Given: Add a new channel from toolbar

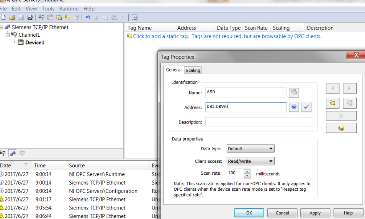Looking at the screenshot, I should coord(41,17).
